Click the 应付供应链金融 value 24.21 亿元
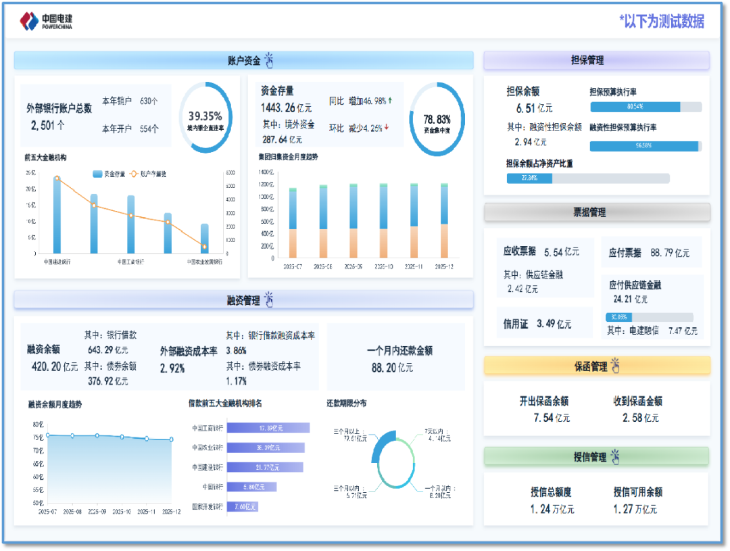The height and width of the screenshot is (551, 730). click(x=630, y=299)
